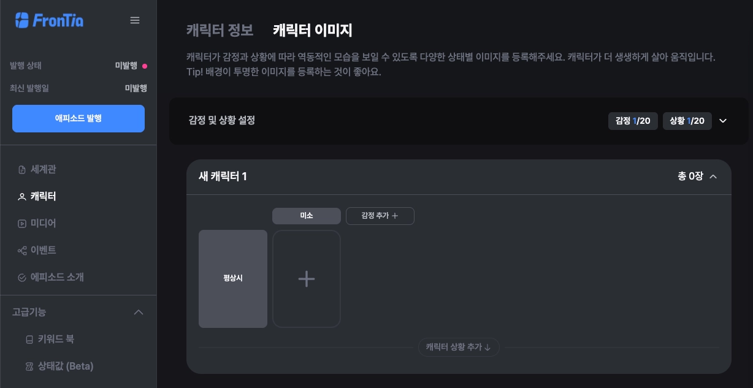The height and width of the screenshot is (388, 753).
Task: Expand the 감정 및 상황 설정 panel chevron
Action: tap(723, 121)
